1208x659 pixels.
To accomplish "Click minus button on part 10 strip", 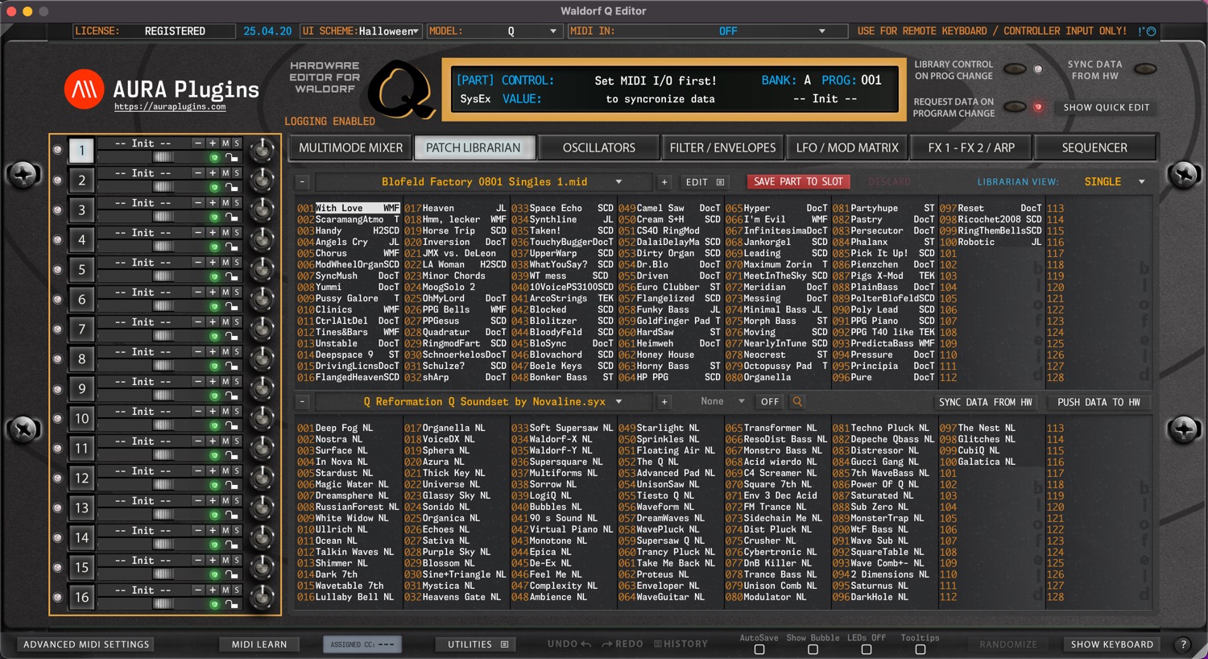I will (198, 412).
